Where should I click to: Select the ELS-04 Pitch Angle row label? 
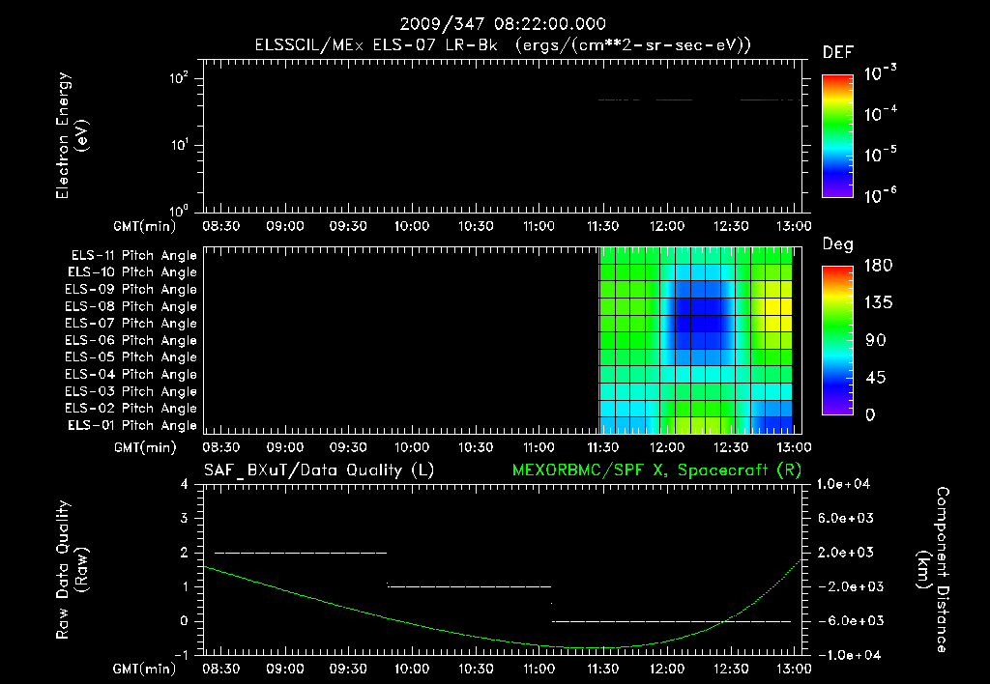coord(131,374)
